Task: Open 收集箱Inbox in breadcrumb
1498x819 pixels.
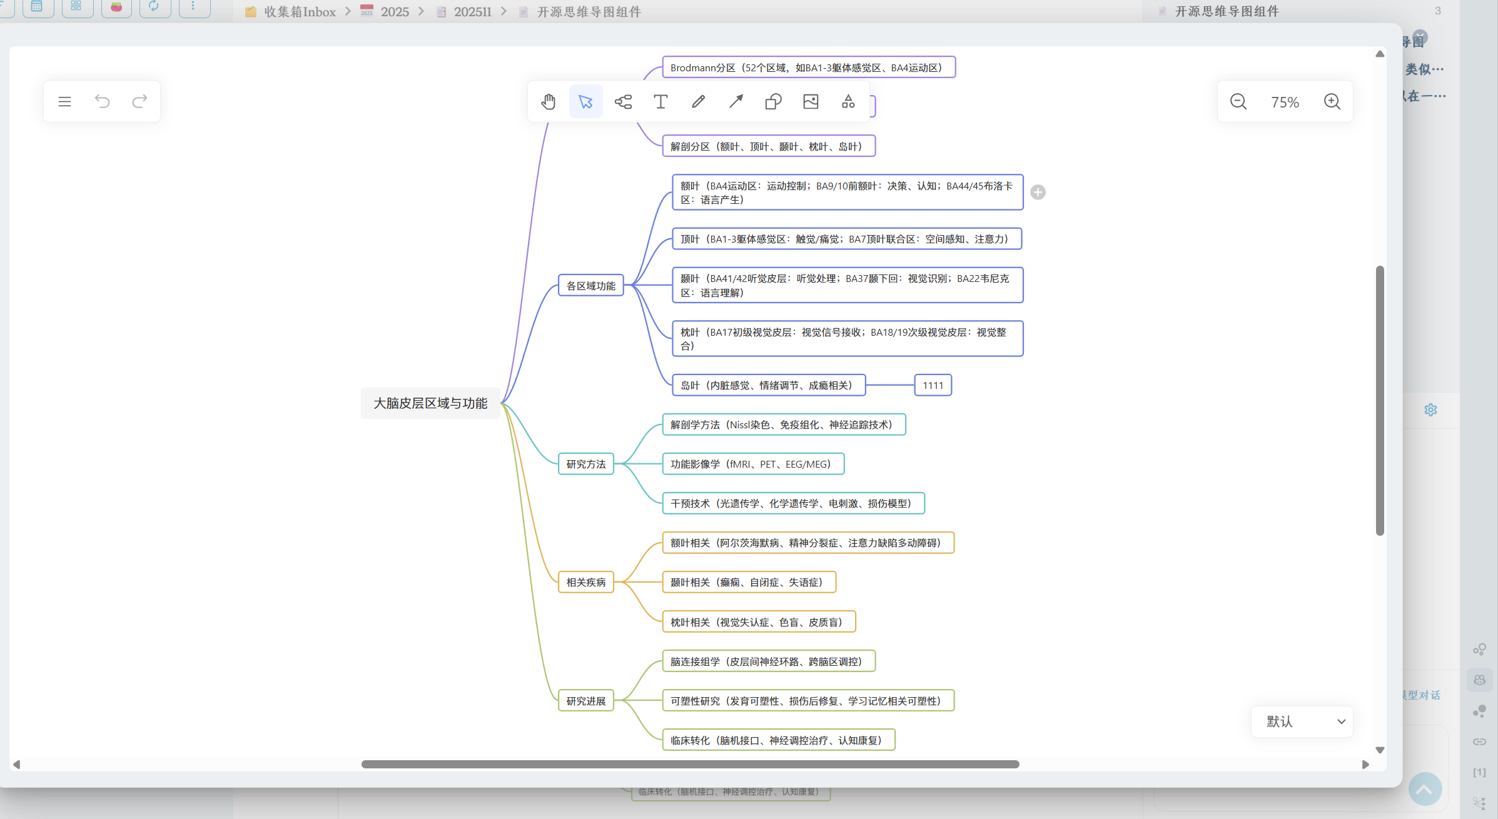Action: (299, 12)
